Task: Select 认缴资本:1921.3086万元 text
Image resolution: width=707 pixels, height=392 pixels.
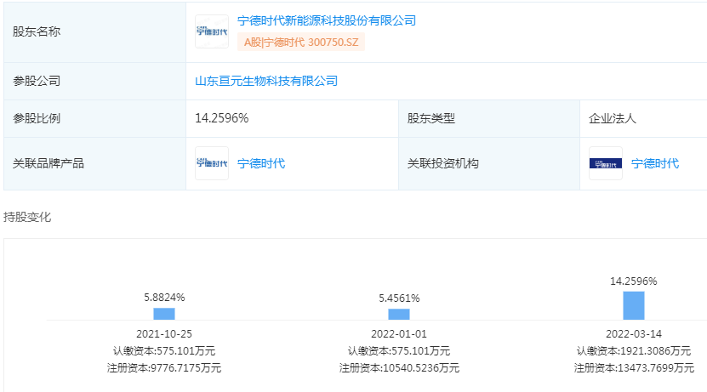Action: 634,351
